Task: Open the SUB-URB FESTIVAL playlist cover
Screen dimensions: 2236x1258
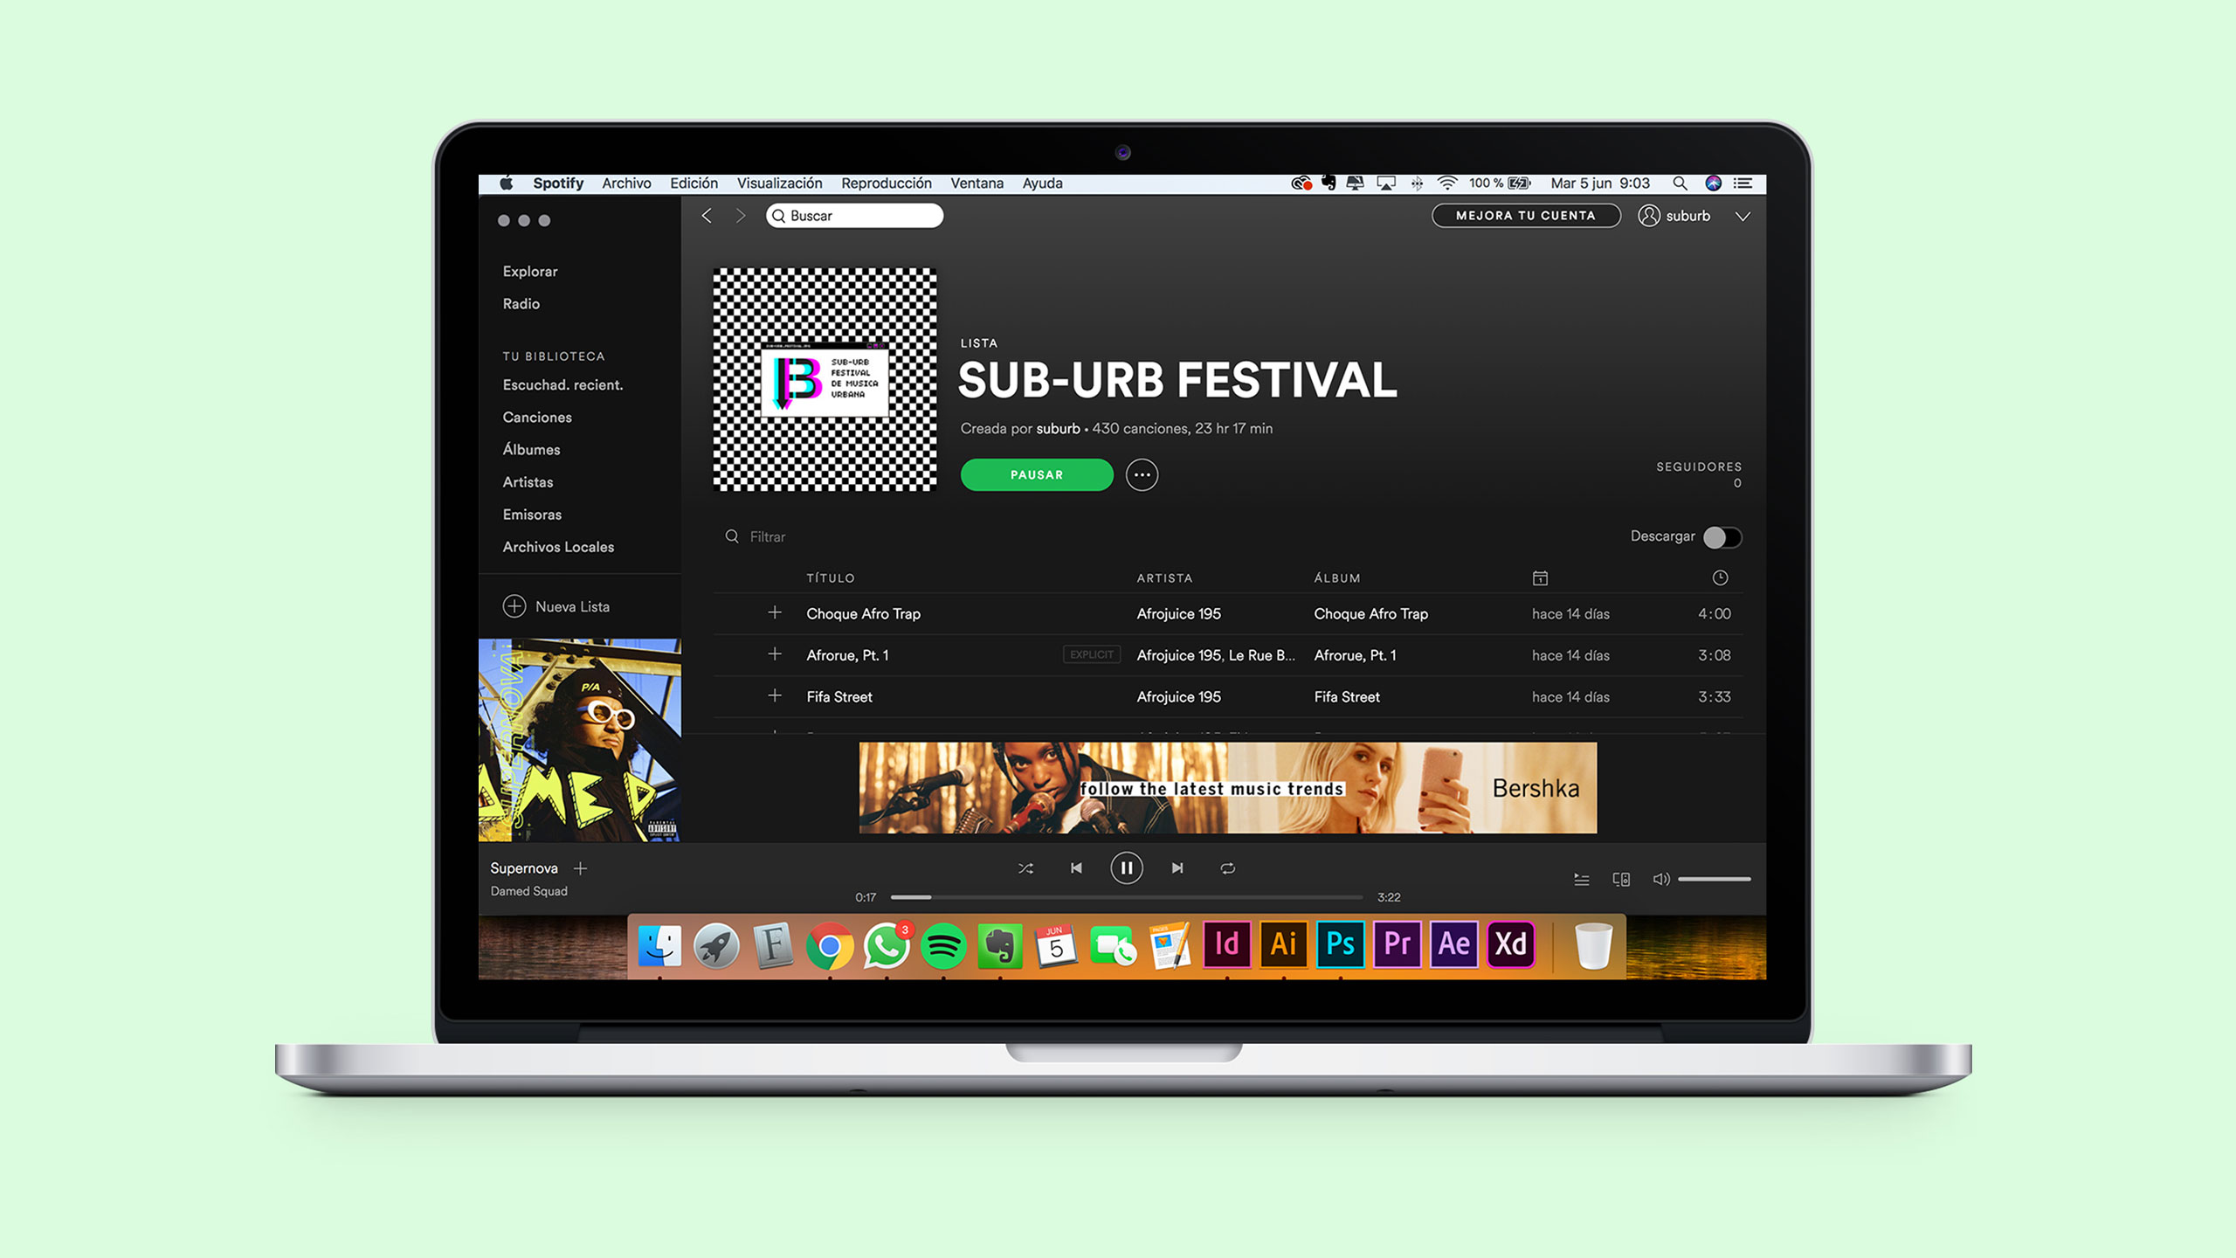Action: (825, 379)
